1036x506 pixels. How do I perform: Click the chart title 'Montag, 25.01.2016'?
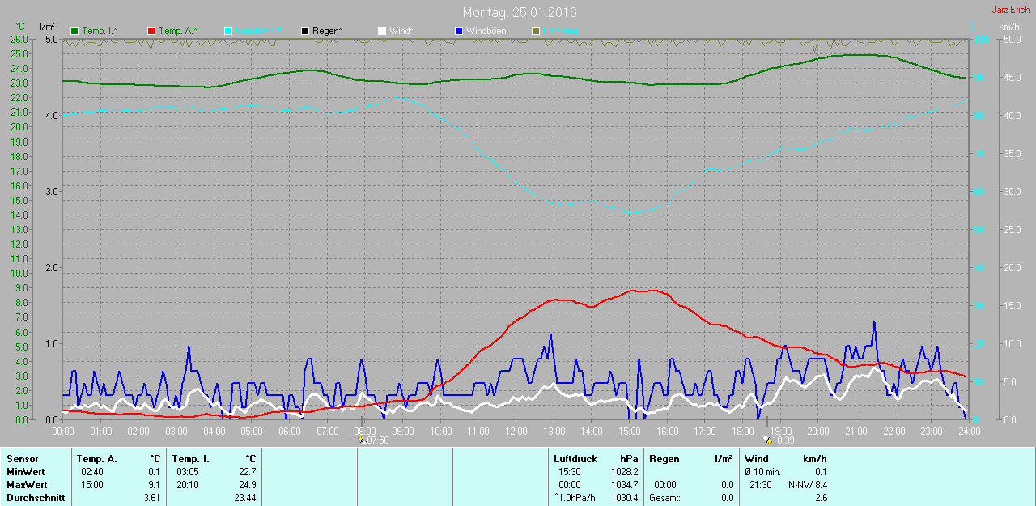[x=520, y=12]
